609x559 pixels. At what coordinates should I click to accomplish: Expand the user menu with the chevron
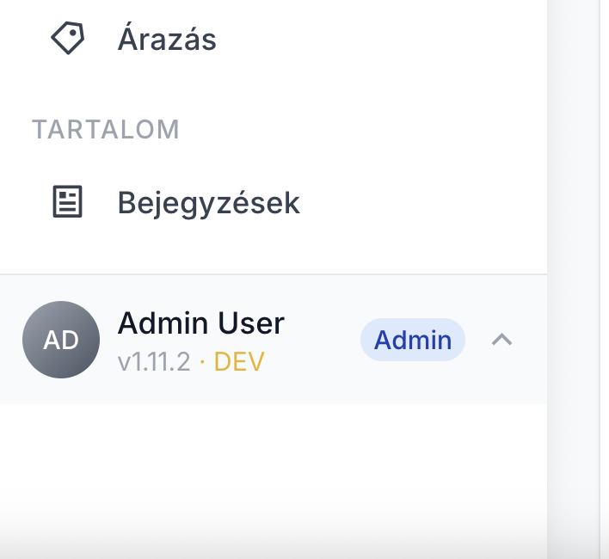point(501,340)
